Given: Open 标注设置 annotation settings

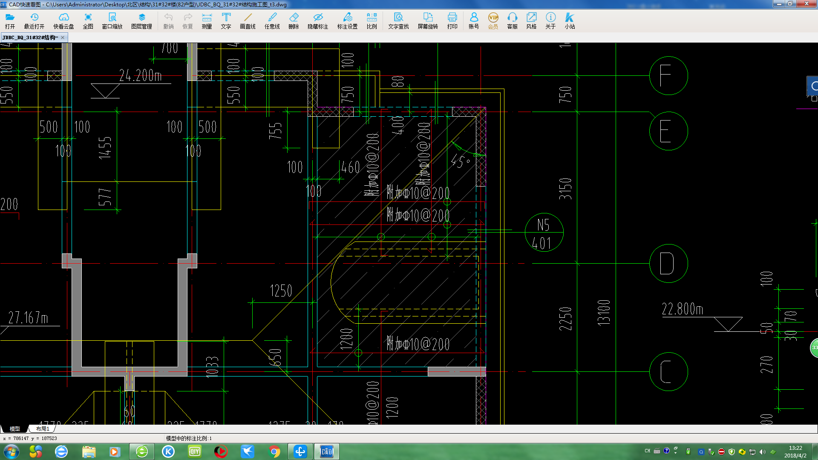Looking at the screenshot, I should coord(347,20).
